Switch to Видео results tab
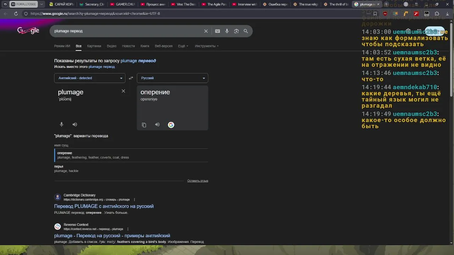This screenshot has height=255, width=454. (x=112, y=46)
